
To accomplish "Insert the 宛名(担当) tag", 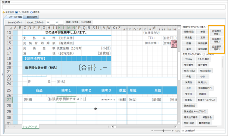I will pyautogui.click(x=205, y=71).
